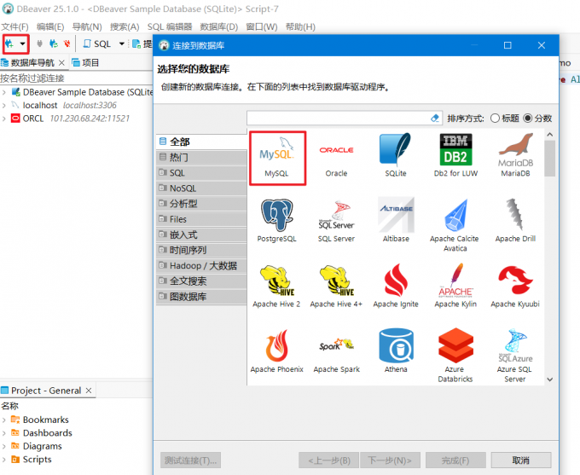Open the SQL editor dropdown arrow
Screen dimensions: 580x475
click(122, 44)
